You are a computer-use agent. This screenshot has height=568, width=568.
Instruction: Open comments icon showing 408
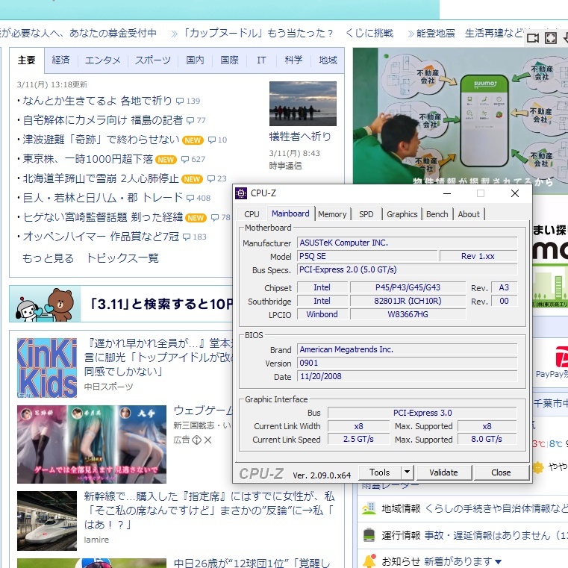pyautogui.click(x=190, y=198)
